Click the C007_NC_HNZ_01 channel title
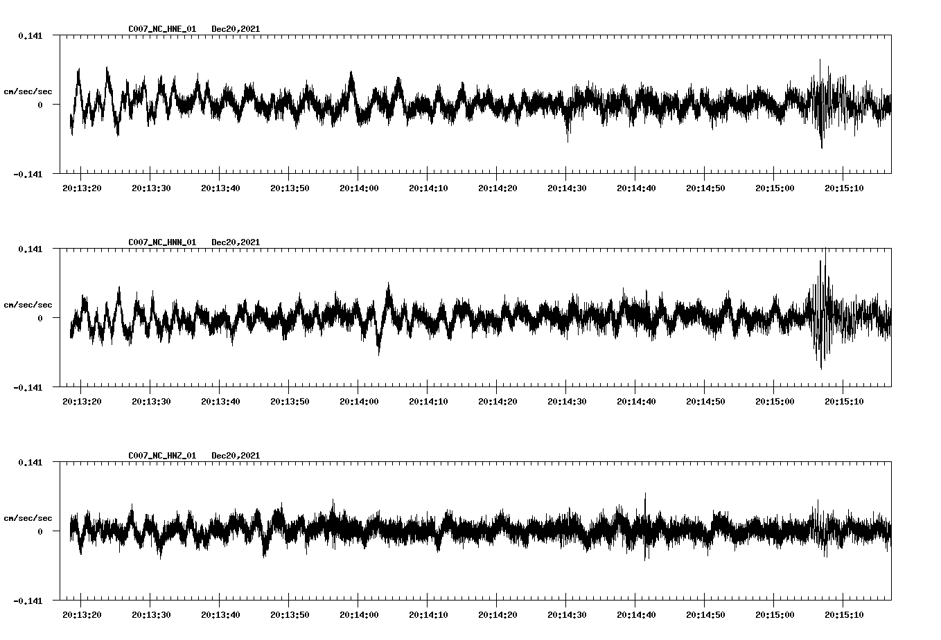This screenshot has height=640, width=941. click(x=162, y=456)
